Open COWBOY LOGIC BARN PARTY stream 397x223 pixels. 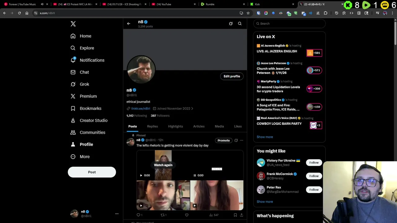coord(289,122)
